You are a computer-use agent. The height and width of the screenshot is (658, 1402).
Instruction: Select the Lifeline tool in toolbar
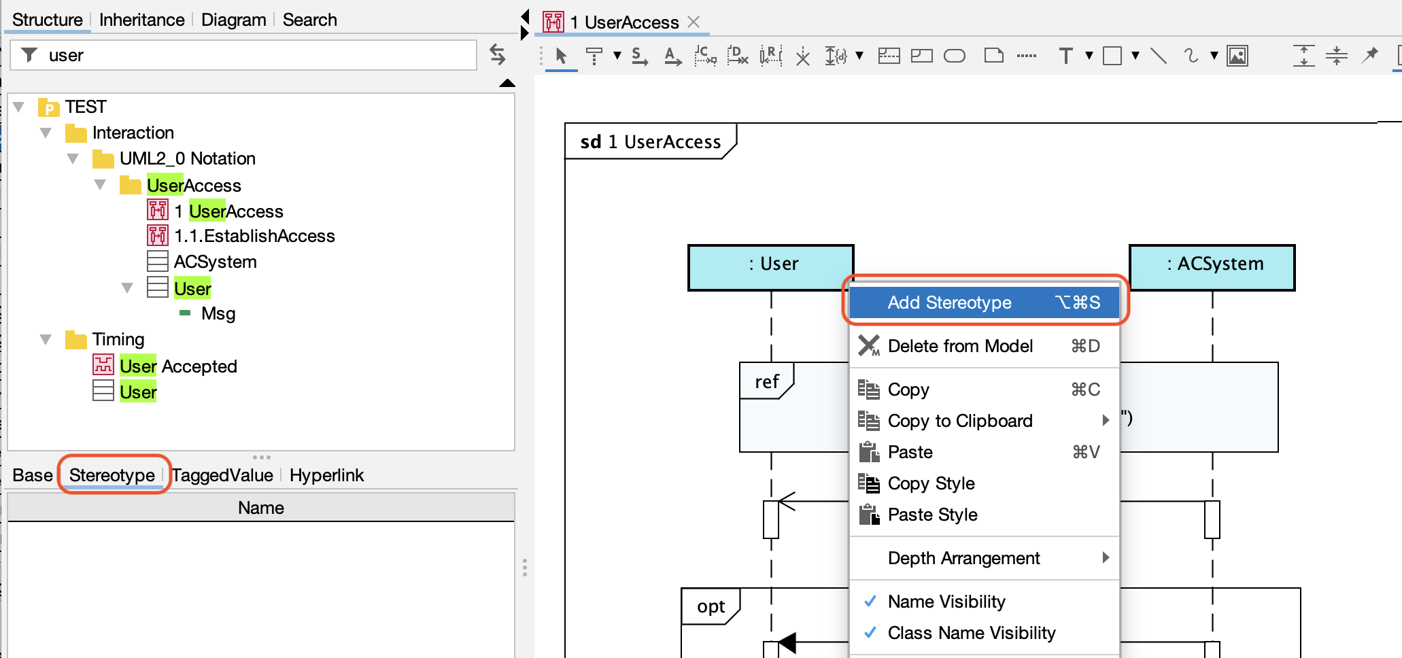594,56
